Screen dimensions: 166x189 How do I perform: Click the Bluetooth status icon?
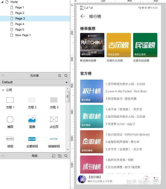146,8
